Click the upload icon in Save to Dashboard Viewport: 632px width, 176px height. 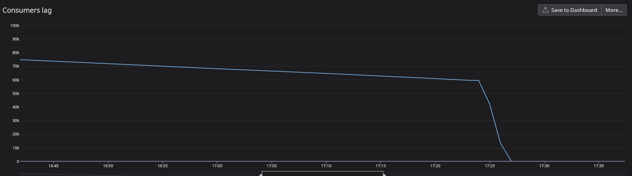(x=545, y=10)
